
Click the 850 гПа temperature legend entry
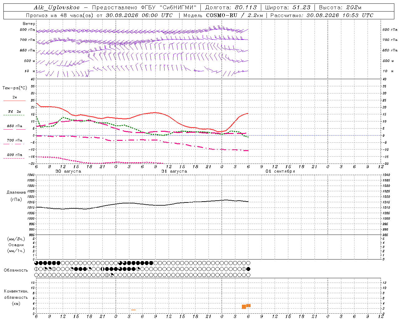coord(14,126)
